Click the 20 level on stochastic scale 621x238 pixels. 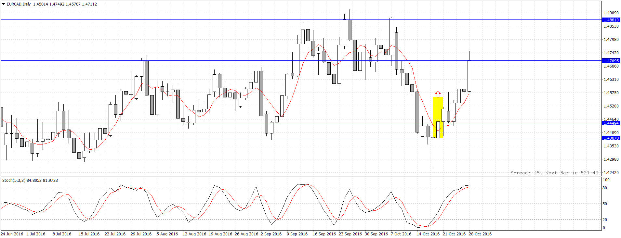click(x=605, y=220)
